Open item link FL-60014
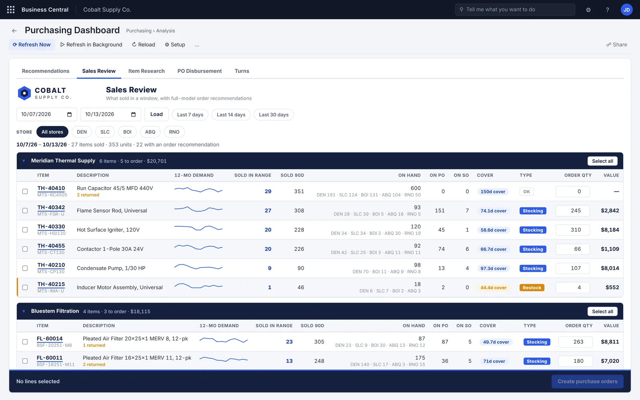 click(50, 339)
